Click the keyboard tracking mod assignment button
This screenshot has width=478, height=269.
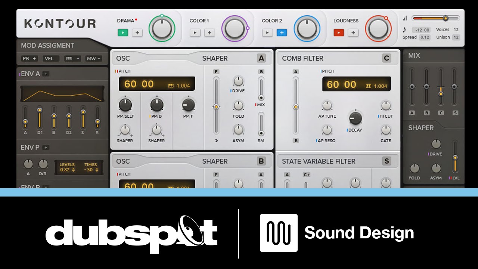pos(72,59)
